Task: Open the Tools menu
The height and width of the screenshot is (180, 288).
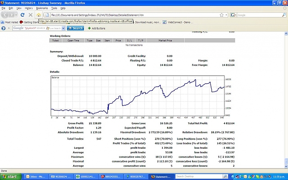Action: pos(54,8)
